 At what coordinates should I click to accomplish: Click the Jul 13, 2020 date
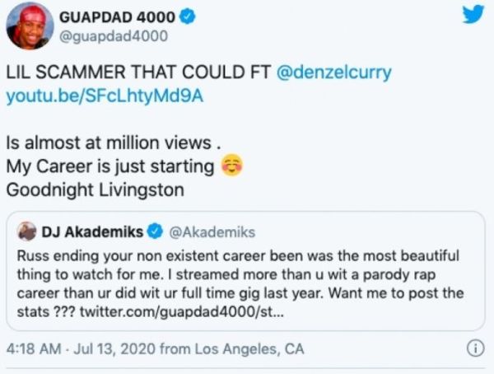coord(114,349)
